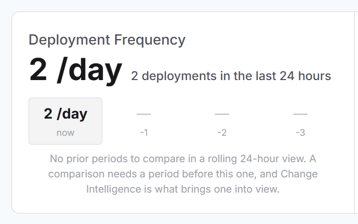The width and height of the screenshot is (358, 224).
Task: Click the last line "Intelligence is what brings one into view."
Action: 183,189
